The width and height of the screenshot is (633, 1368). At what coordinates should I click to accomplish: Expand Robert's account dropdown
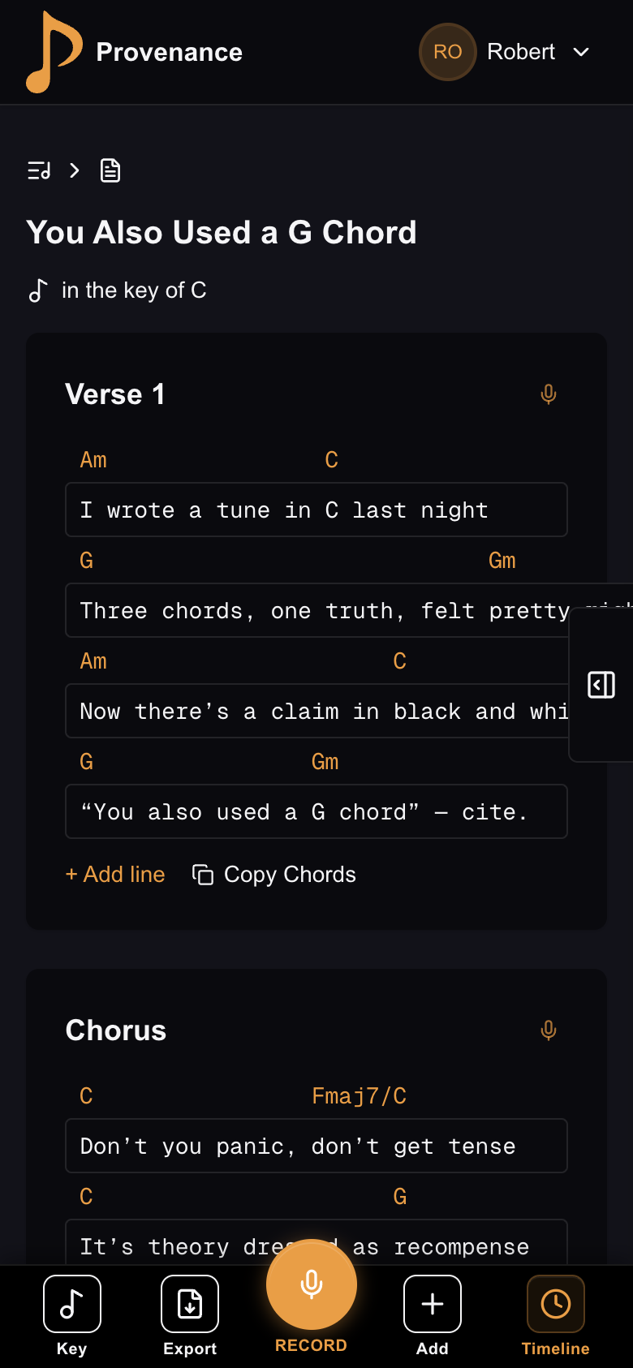tap(582, 52)
